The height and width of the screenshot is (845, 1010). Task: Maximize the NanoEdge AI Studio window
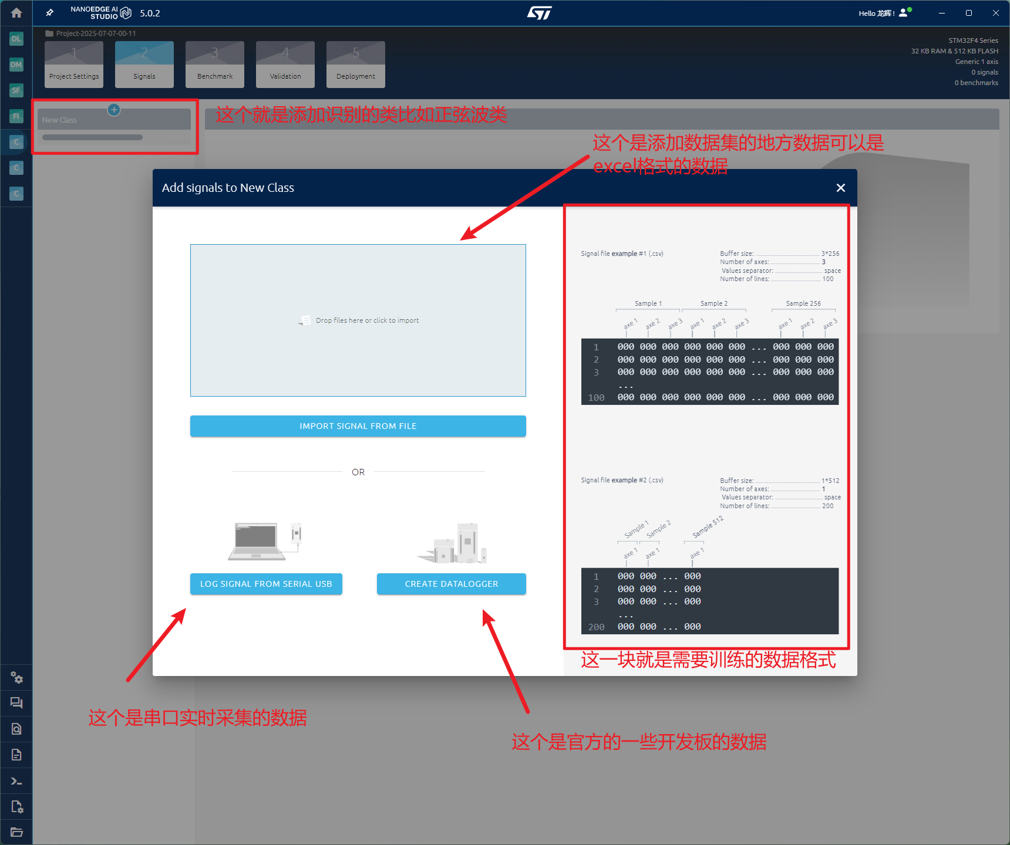point(969,13)
